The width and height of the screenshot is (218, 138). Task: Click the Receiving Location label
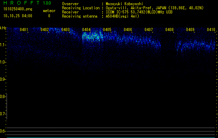tap(81, 8)
